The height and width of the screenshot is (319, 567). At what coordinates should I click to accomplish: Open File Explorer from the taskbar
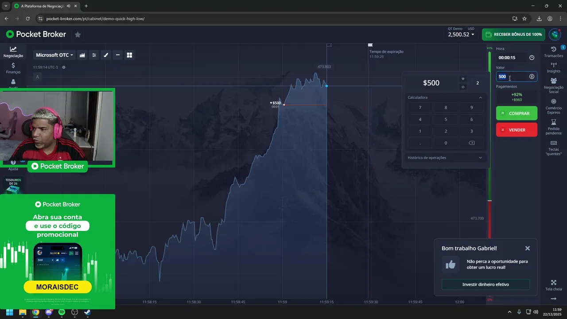tap(23, 312)
